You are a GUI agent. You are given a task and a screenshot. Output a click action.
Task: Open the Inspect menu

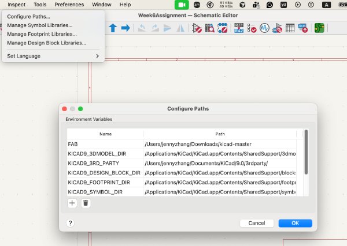(17, 5)
